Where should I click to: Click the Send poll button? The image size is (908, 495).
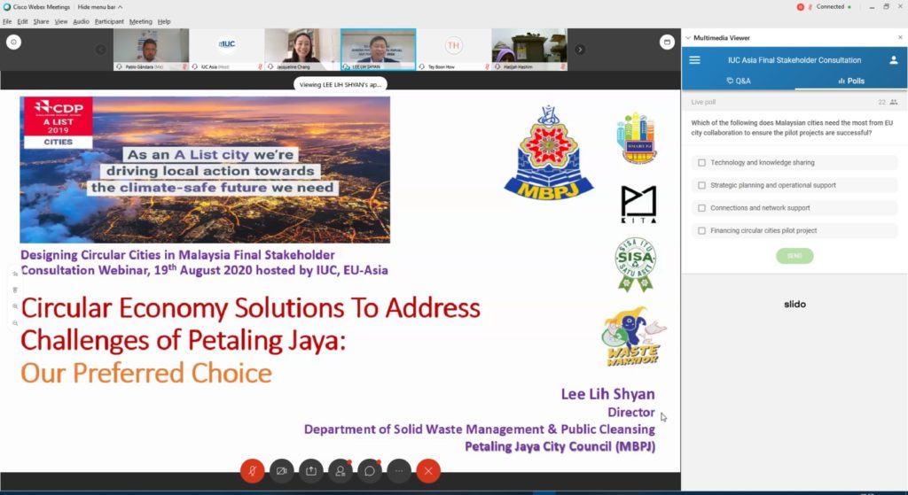[x=794, y=256]
